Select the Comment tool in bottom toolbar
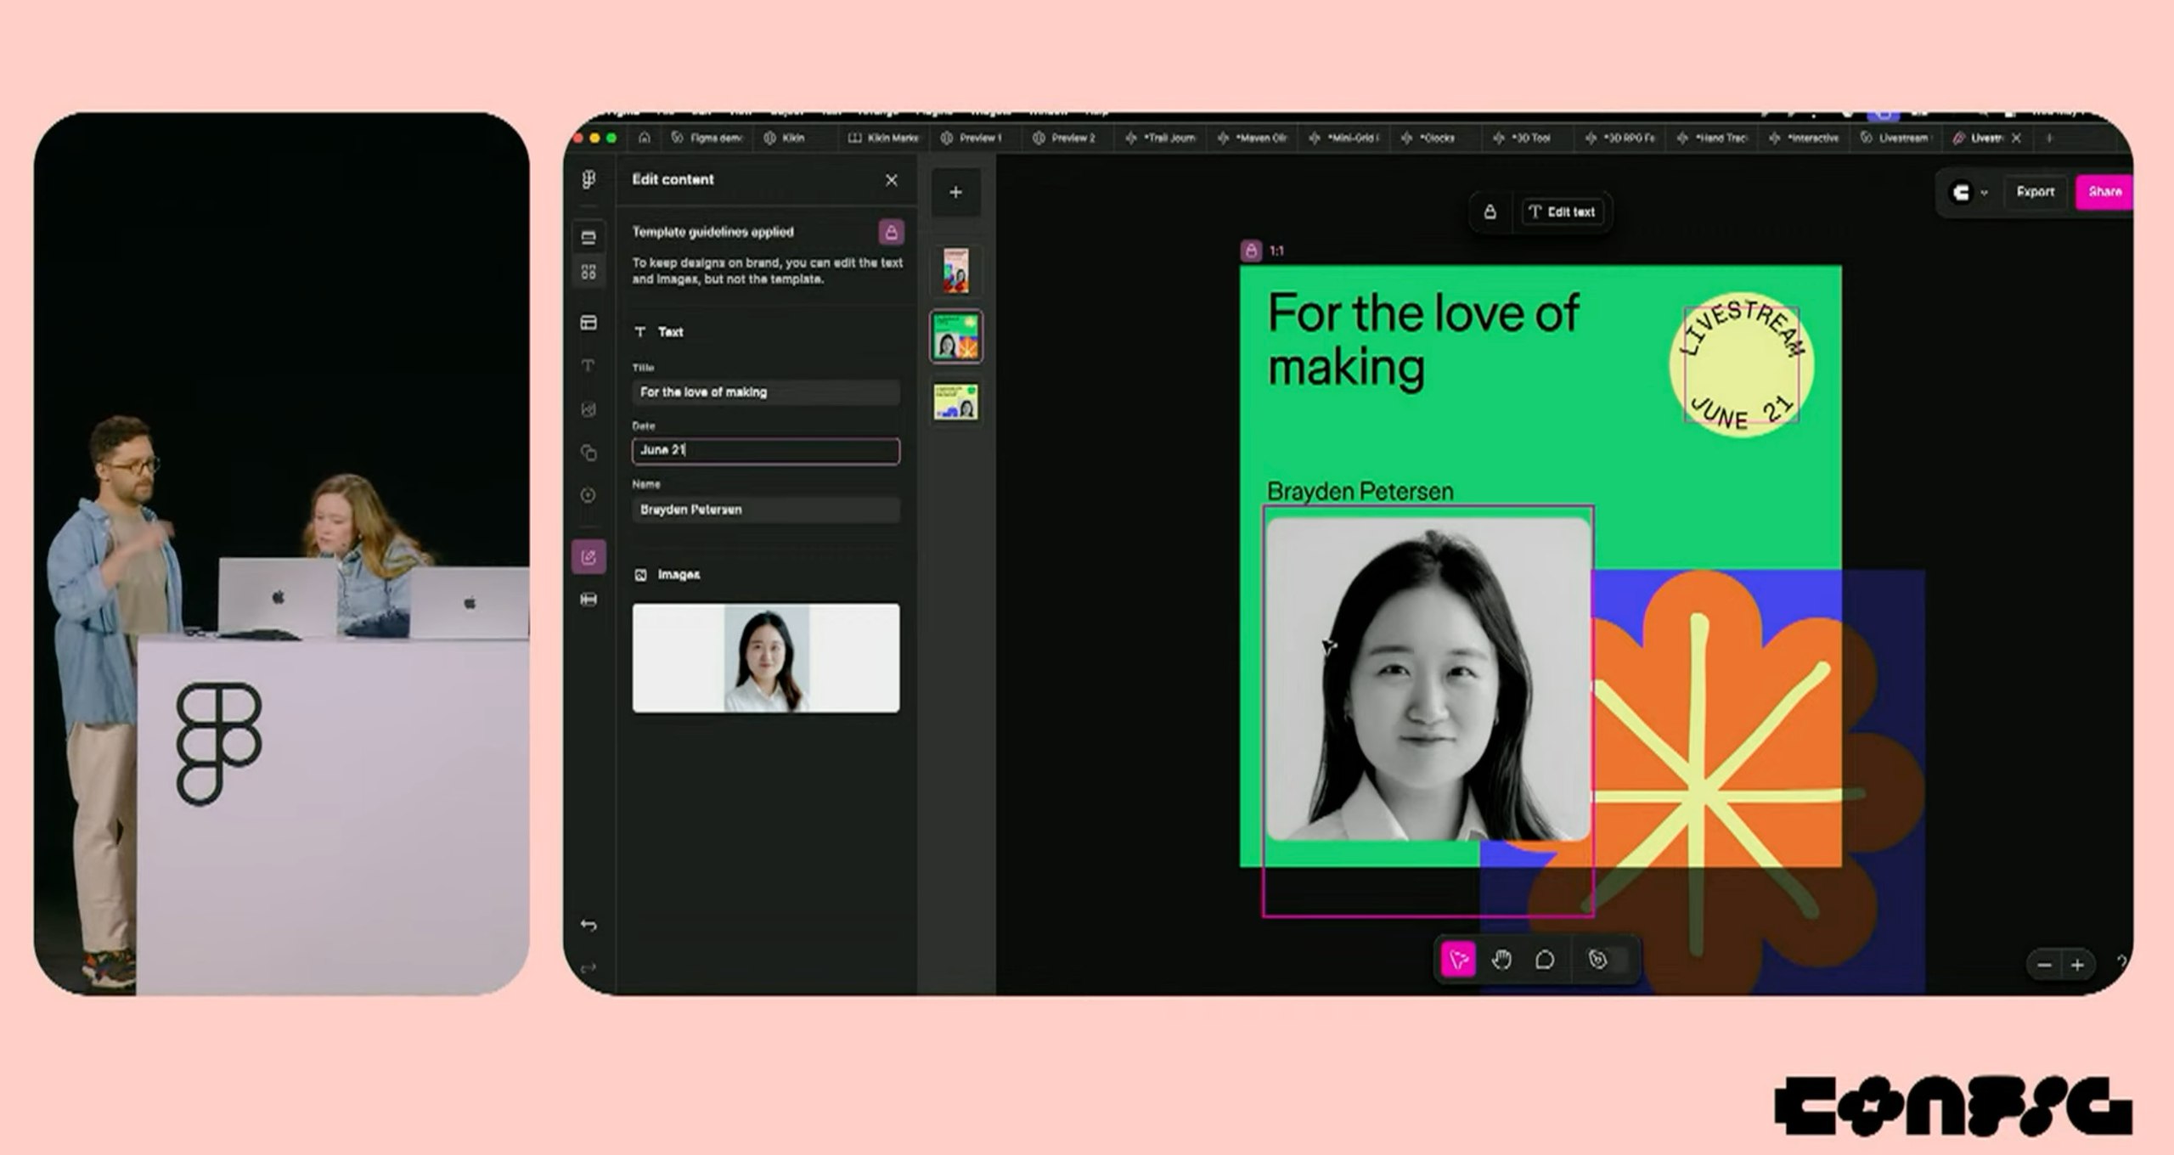The image size is (2174, 1155). coord(1545,961)
